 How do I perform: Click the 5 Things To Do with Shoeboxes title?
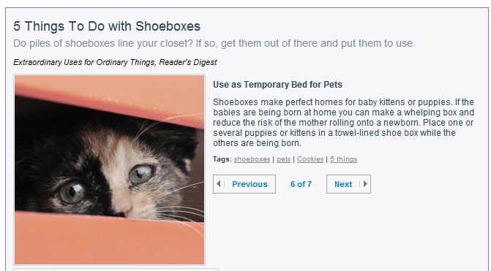tap(107, 26)
